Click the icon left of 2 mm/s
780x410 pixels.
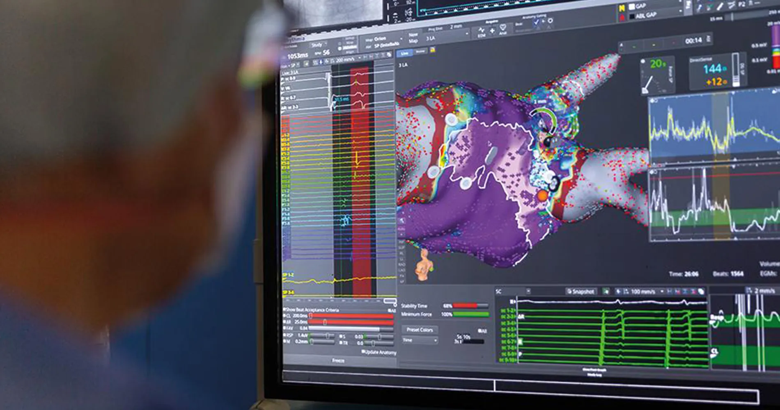748,290
